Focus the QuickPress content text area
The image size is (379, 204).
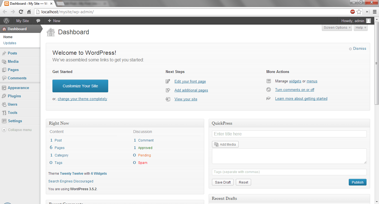click(x=289, y=156)
